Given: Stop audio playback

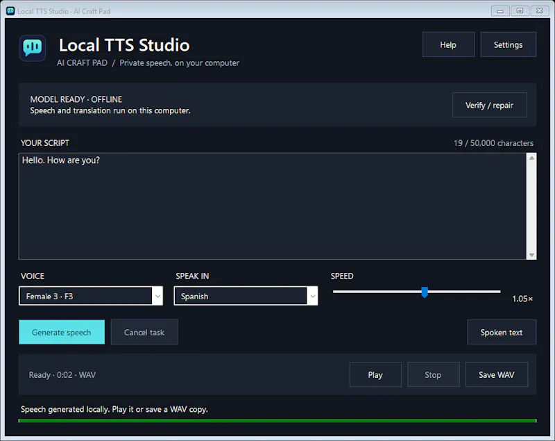Looking at the screenshot, I should [x=433, y=374].
